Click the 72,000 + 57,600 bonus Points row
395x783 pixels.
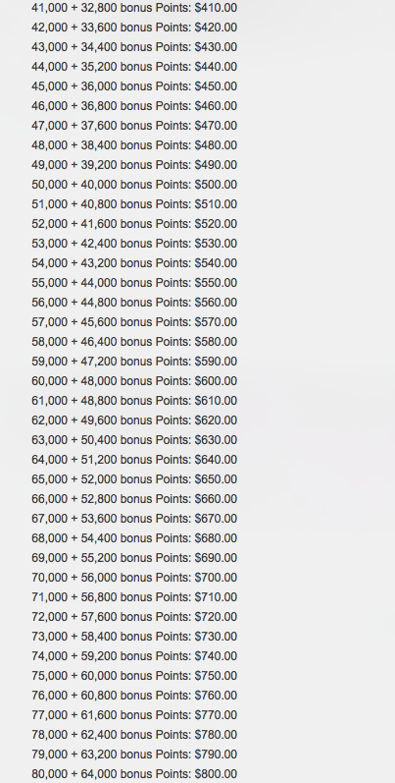[x=134, y=617]
